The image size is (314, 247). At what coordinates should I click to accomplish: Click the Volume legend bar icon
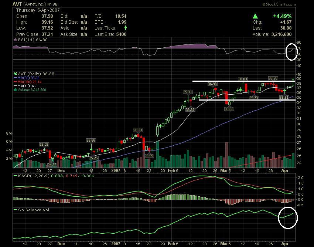(15, 89)
